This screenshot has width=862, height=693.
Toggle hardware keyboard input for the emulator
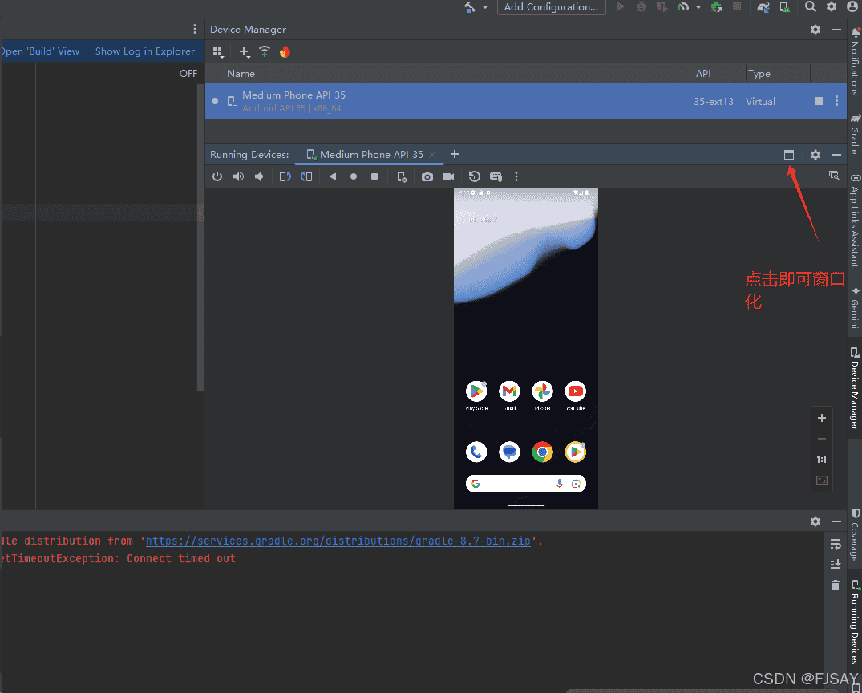pyautogui.click(x=496, y=176)
